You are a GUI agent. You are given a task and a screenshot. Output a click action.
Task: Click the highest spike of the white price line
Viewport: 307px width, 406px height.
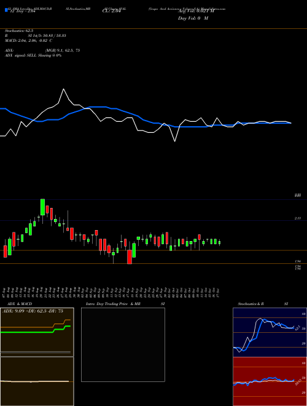pyautogui.click(x=64, y=89)
